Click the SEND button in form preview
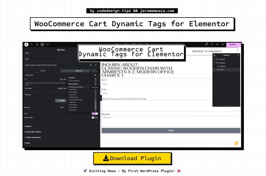The height and width of the screenshot is (176, 266). [x=171, y=131]
